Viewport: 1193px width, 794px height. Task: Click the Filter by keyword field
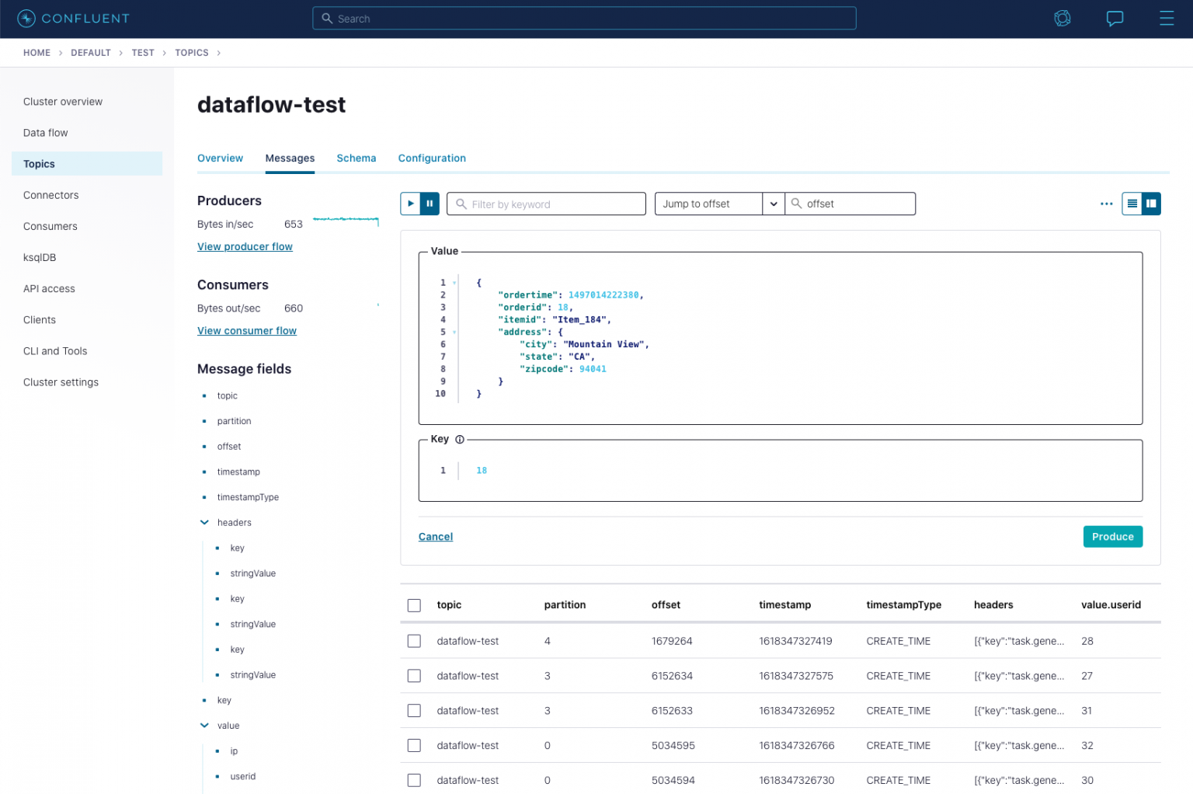(546, 204)
